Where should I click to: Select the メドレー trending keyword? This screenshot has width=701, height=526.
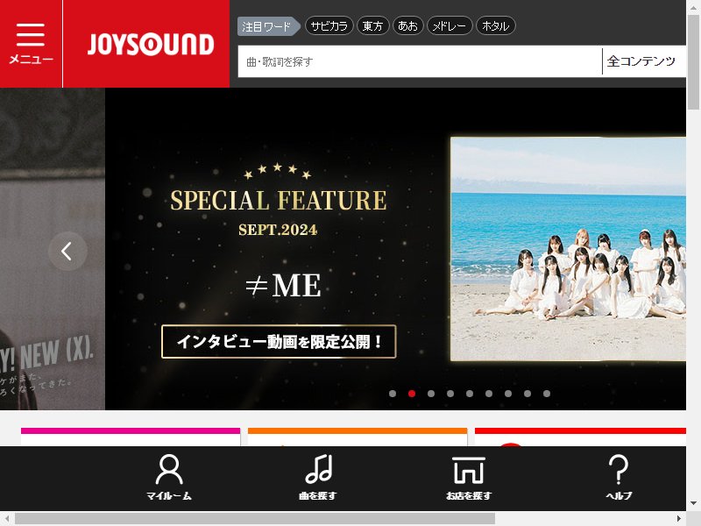coord(450,26)
